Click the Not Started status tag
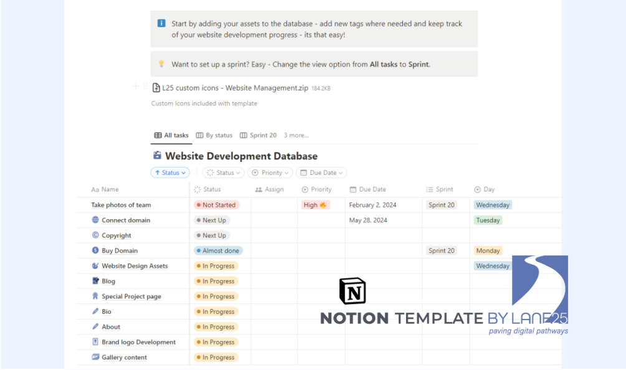The width and height of the screenshot is (626, 370). coord(216,205)
